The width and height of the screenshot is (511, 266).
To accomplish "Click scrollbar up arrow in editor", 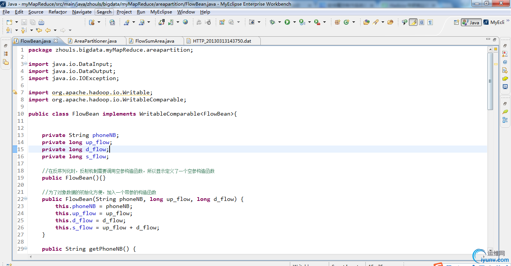I will click(x=490, y=49).
